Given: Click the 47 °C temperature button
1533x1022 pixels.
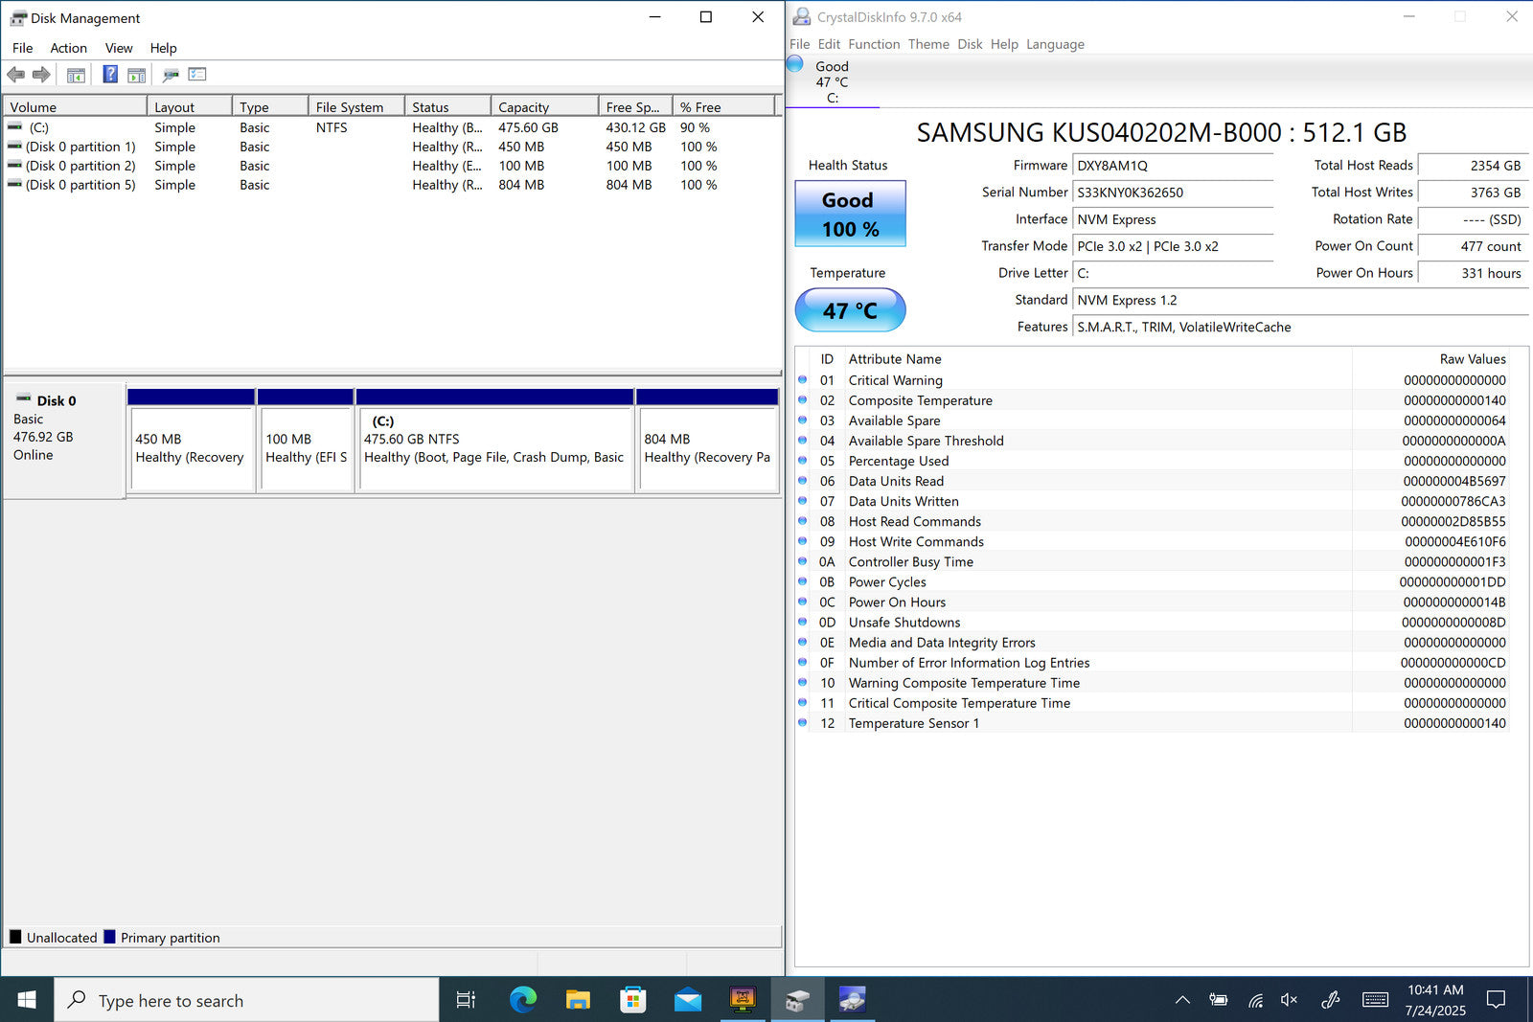Looking at the screenshot, I should (850, 310).
